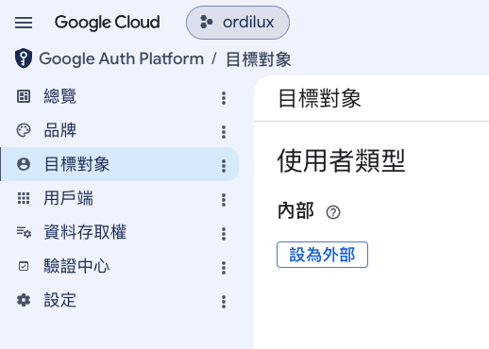Viewport: 489px width, 349px height.
Task: Click Google Auth Platform breadcrumb text
Action: 122,58
